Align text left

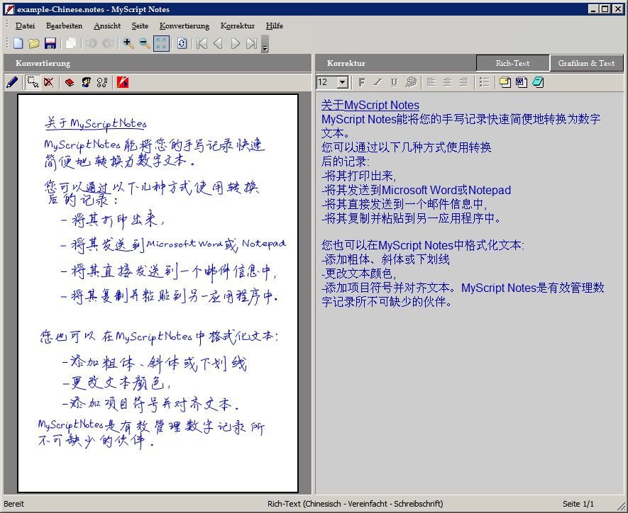[431, 82]
